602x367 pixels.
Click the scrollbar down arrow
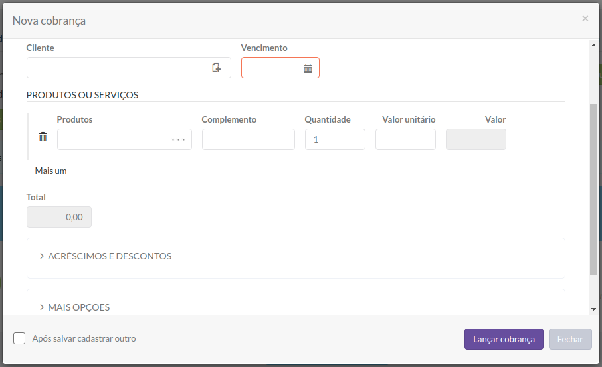tap(593, 309)
